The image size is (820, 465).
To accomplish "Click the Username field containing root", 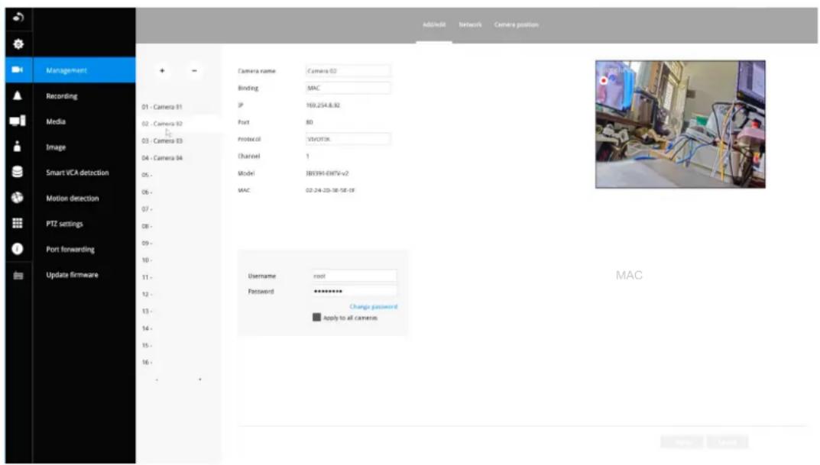I will pyautogui.click(x=354, y=276).
